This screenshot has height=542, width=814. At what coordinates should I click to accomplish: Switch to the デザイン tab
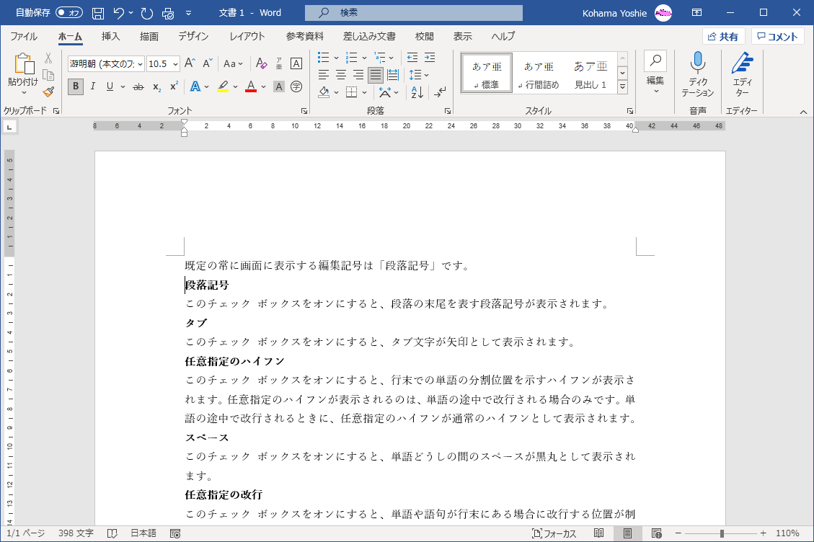193,36
